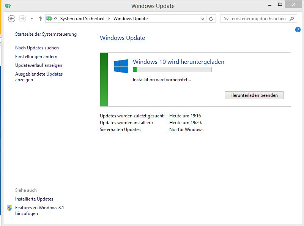304x226 pixels.
Task: Click 'Windows Update' breadcrumb in address bar
Action: point(131,19)
